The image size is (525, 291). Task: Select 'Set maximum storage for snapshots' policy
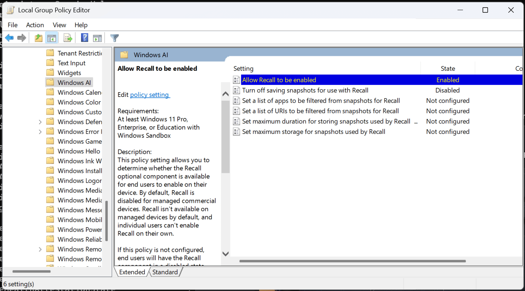[313, 132]
